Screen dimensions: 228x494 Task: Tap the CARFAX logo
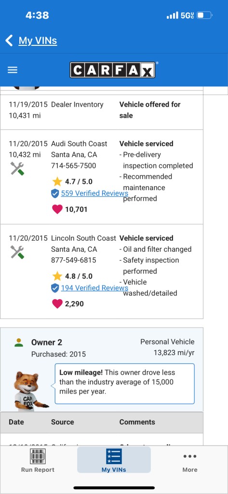point(112,70)
